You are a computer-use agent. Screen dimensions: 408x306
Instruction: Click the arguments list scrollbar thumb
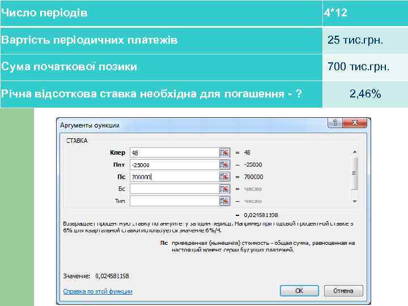(x=355, y=173)
